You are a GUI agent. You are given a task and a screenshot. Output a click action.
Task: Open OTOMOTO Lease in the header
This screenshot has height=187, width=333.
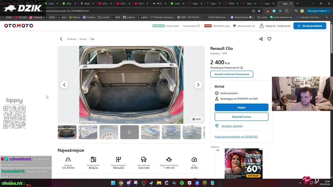point(221,26)
